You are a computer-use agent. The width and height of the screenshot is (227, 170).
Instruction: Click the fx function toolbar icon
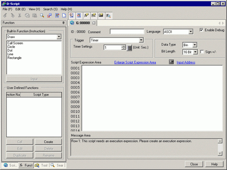86,15
